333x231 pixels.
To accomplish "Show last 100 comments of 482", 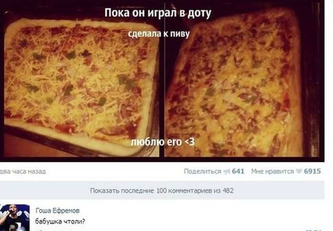I will coord(162,190).
